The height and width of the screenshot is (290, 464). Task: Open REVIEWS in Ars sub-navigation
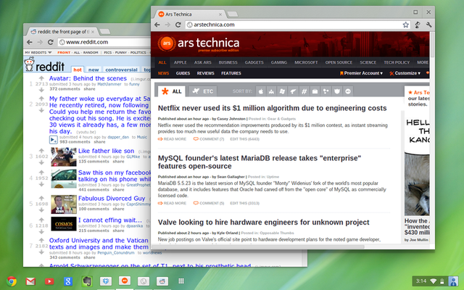(x=205, y=73)
